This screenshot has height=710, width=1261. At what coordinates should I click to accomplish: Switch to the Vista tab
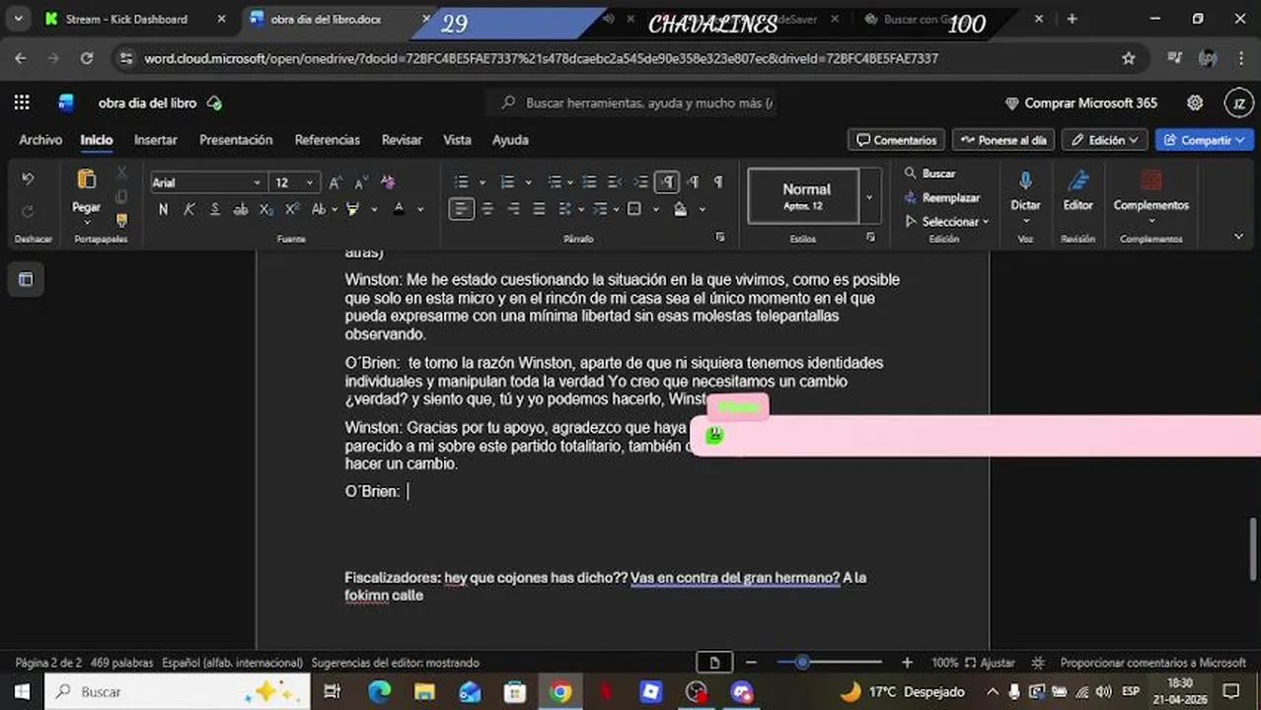pos(457,140)
